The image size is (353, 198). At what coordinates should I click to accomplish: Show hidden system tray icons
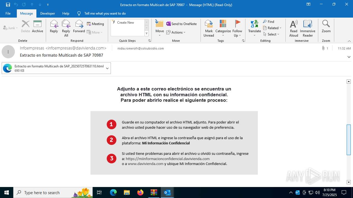pyautogui.click(x=291, y=193)
